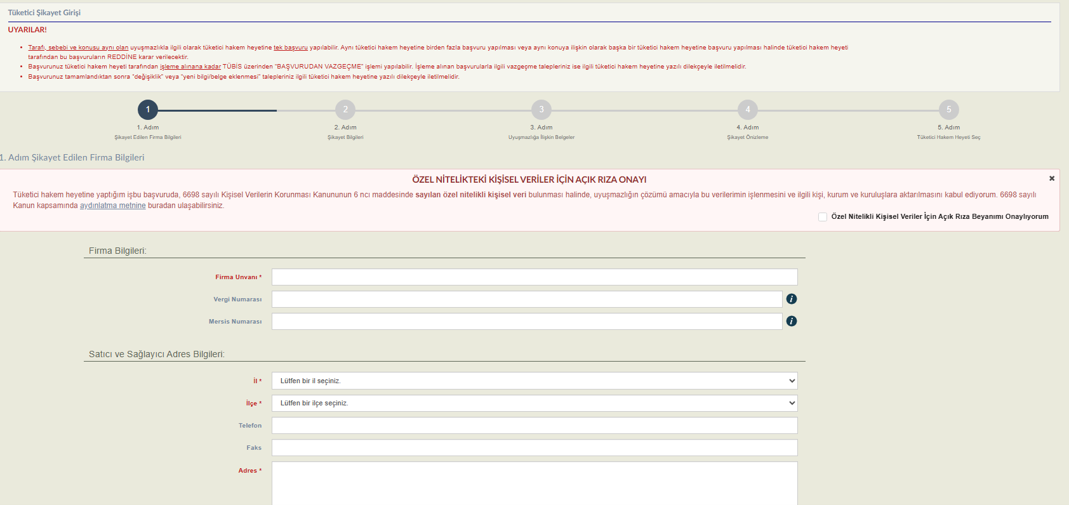Click the underlined 'işleme alınana kadar' text
This screenshot has height=505, width=1069.
[190, 67]
